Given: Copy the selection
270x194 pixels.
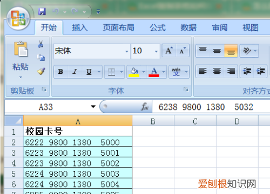Looking at the screenshot, I should [40, 58].
